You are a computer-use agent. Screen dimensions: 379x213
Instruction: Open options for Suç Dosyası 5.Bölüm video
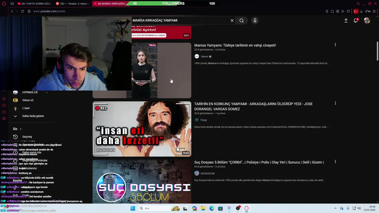(x=335, y=162)
